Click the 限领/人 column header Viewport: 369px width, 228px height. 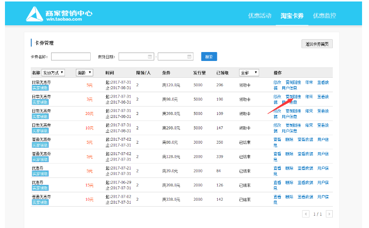(143, 73)
